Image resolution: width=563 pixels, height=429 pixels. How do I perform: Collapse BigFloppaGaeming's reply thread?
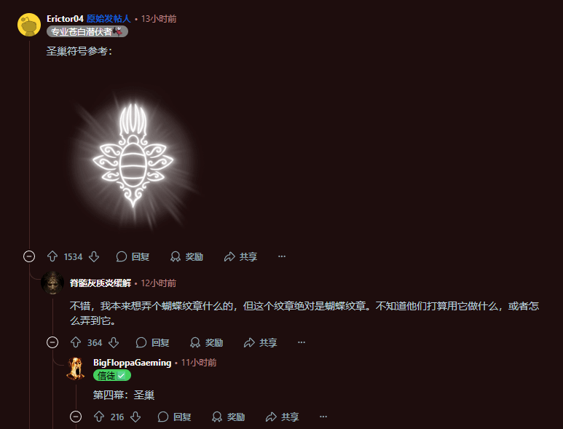click(x=76, y=417)
